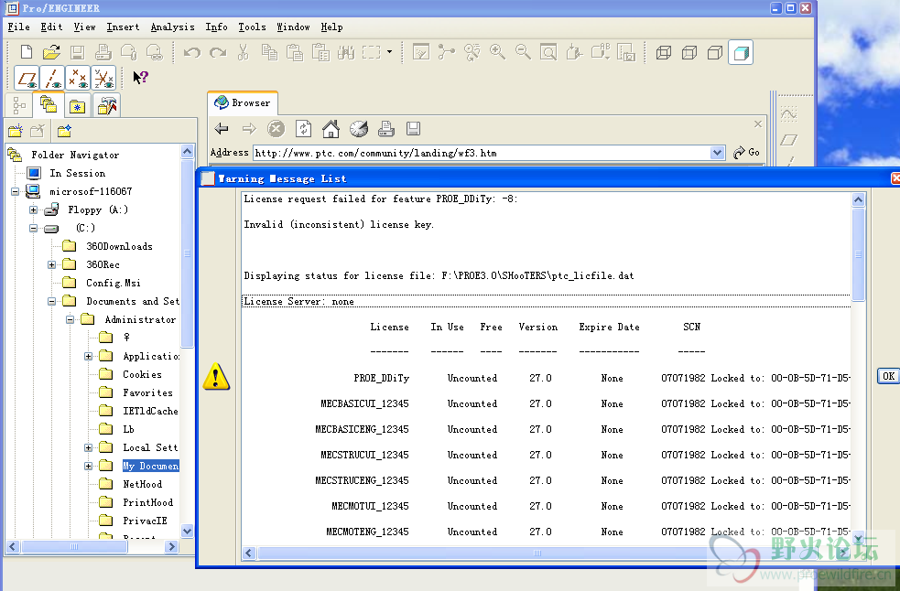Image resolution: width=900 pixels, height=591 pixels.
Task: Click OK in Warning Message List
Action: (x=888, y=376)
